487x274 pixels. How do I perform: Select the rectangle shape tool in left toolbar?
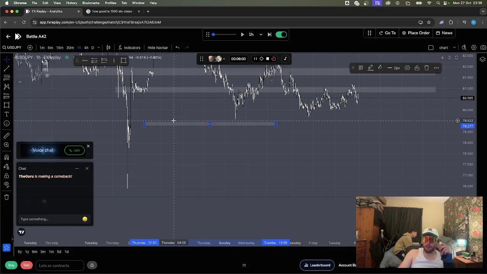click(6, 105)
